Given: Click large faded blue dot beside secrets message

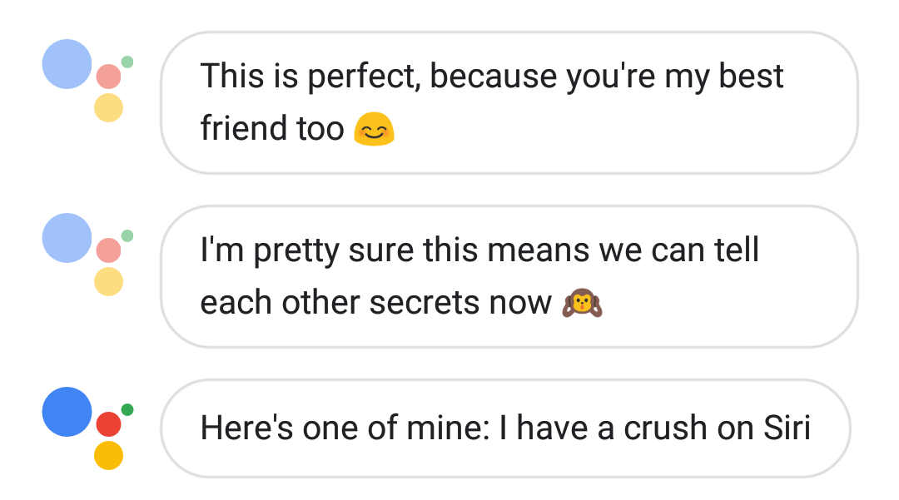Looking at the screenshot, I should 67,238.
